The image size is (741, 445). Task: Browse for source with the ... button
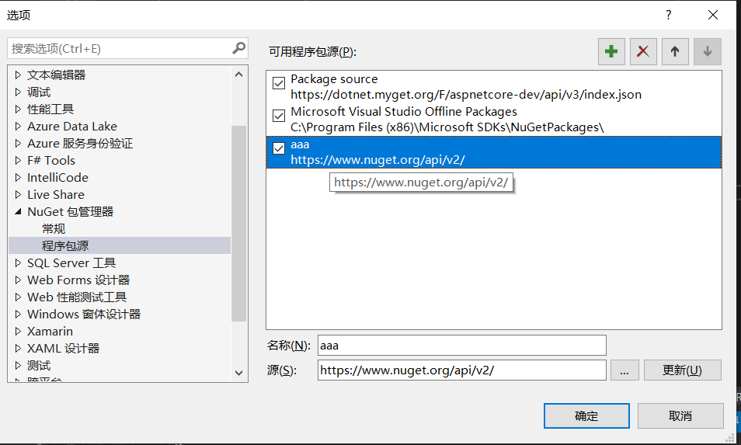(624, 370)
